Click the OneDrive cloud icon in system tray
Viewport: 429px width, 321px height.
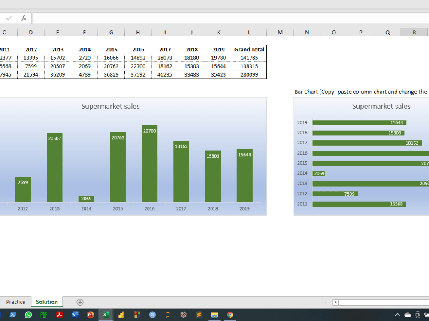pyautogui.click(x=408, y=315)
